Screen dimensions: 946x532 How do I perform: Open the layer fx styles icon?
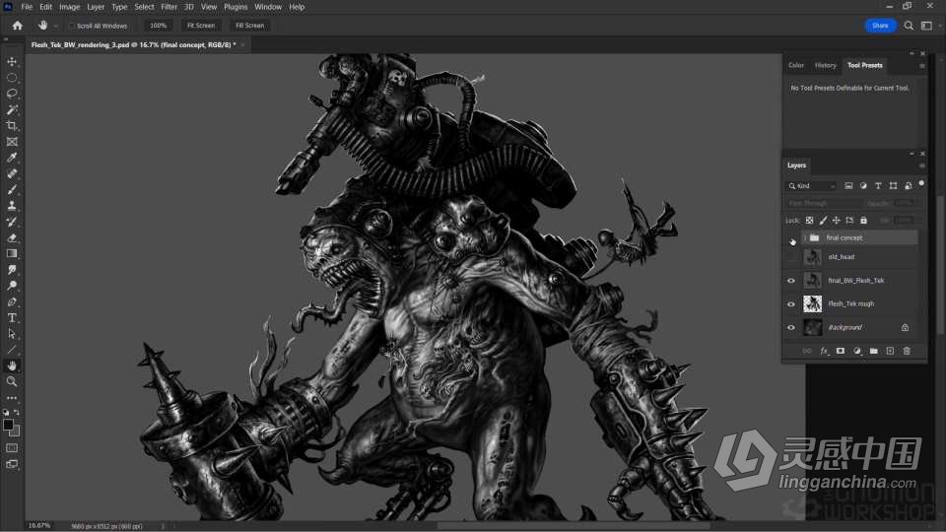(x=824, y=351)
